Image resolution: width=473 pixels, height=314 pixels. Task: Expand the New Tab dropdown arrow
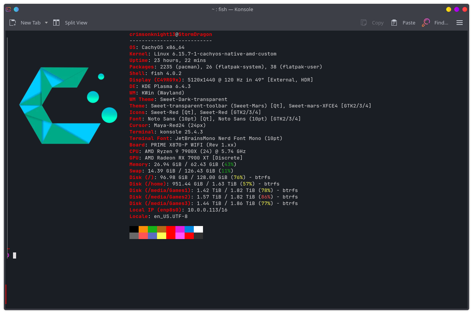46,23
